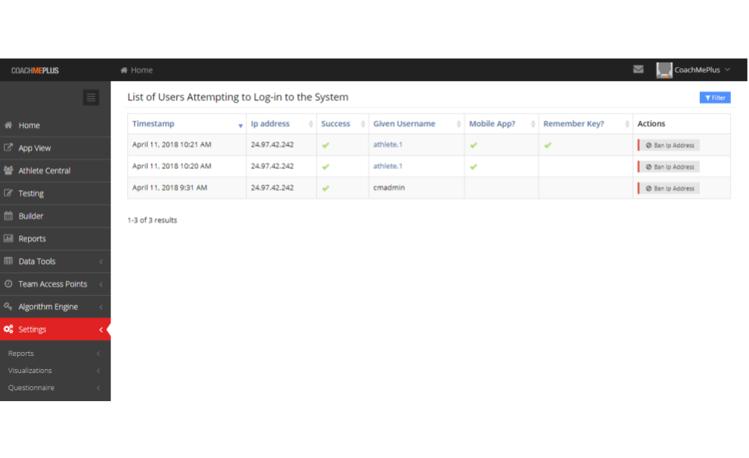Ban Ip Address for the 9:31 AM login
The height and width of the screenshot is (458, 749).
tap(669, 188)
